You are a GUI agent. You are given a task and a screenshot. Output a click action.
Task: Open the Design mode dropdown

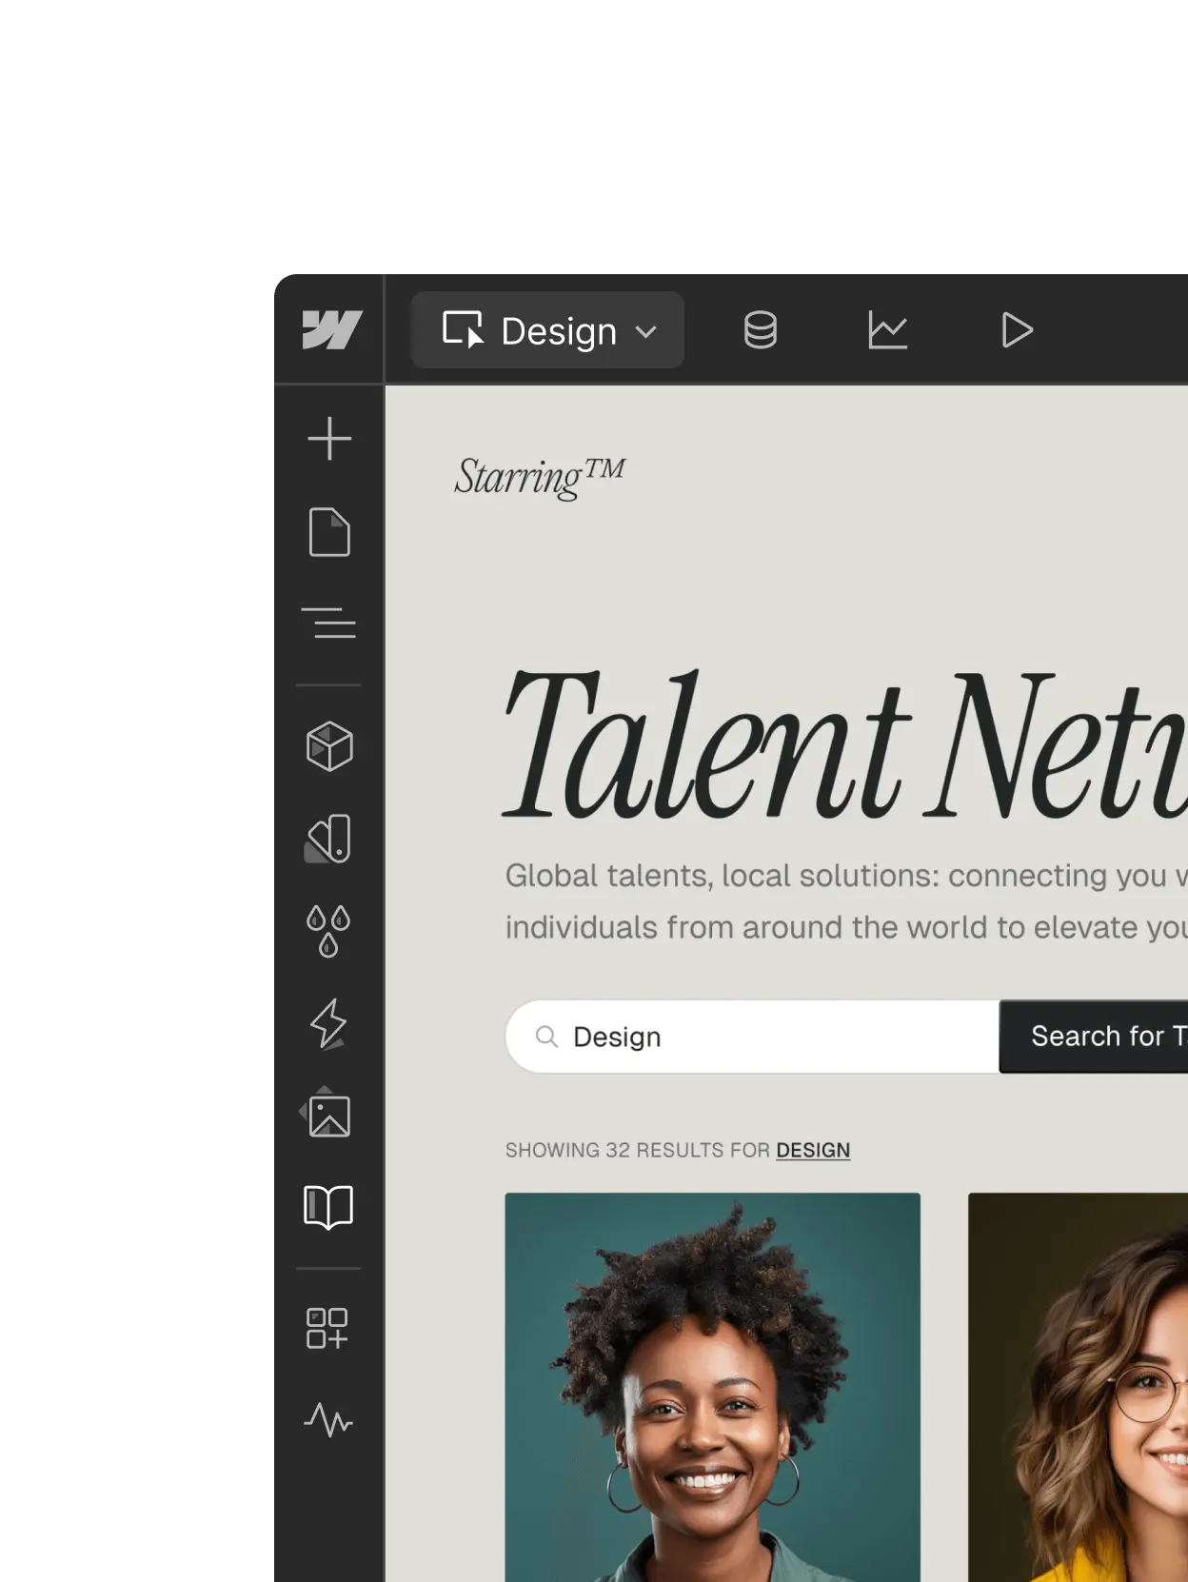pos(547,330)
